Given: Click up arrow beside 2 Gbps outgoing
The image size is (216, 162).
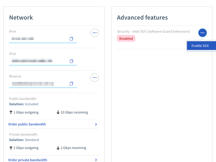Looking at the screenshot, I should 11,148.
